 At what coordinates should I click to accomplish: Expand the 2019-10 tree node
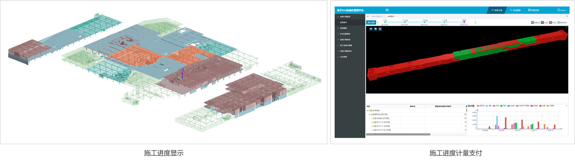pos(371,129)
